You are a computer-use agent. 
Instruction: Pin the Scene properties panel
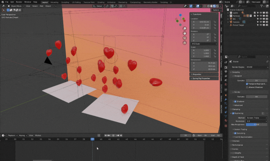(267, 62)
